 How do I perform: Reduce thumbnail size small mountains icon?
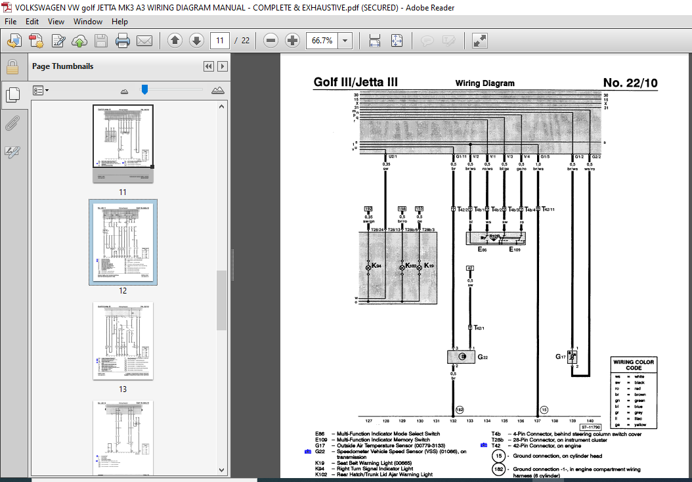[x=125, y=91]
